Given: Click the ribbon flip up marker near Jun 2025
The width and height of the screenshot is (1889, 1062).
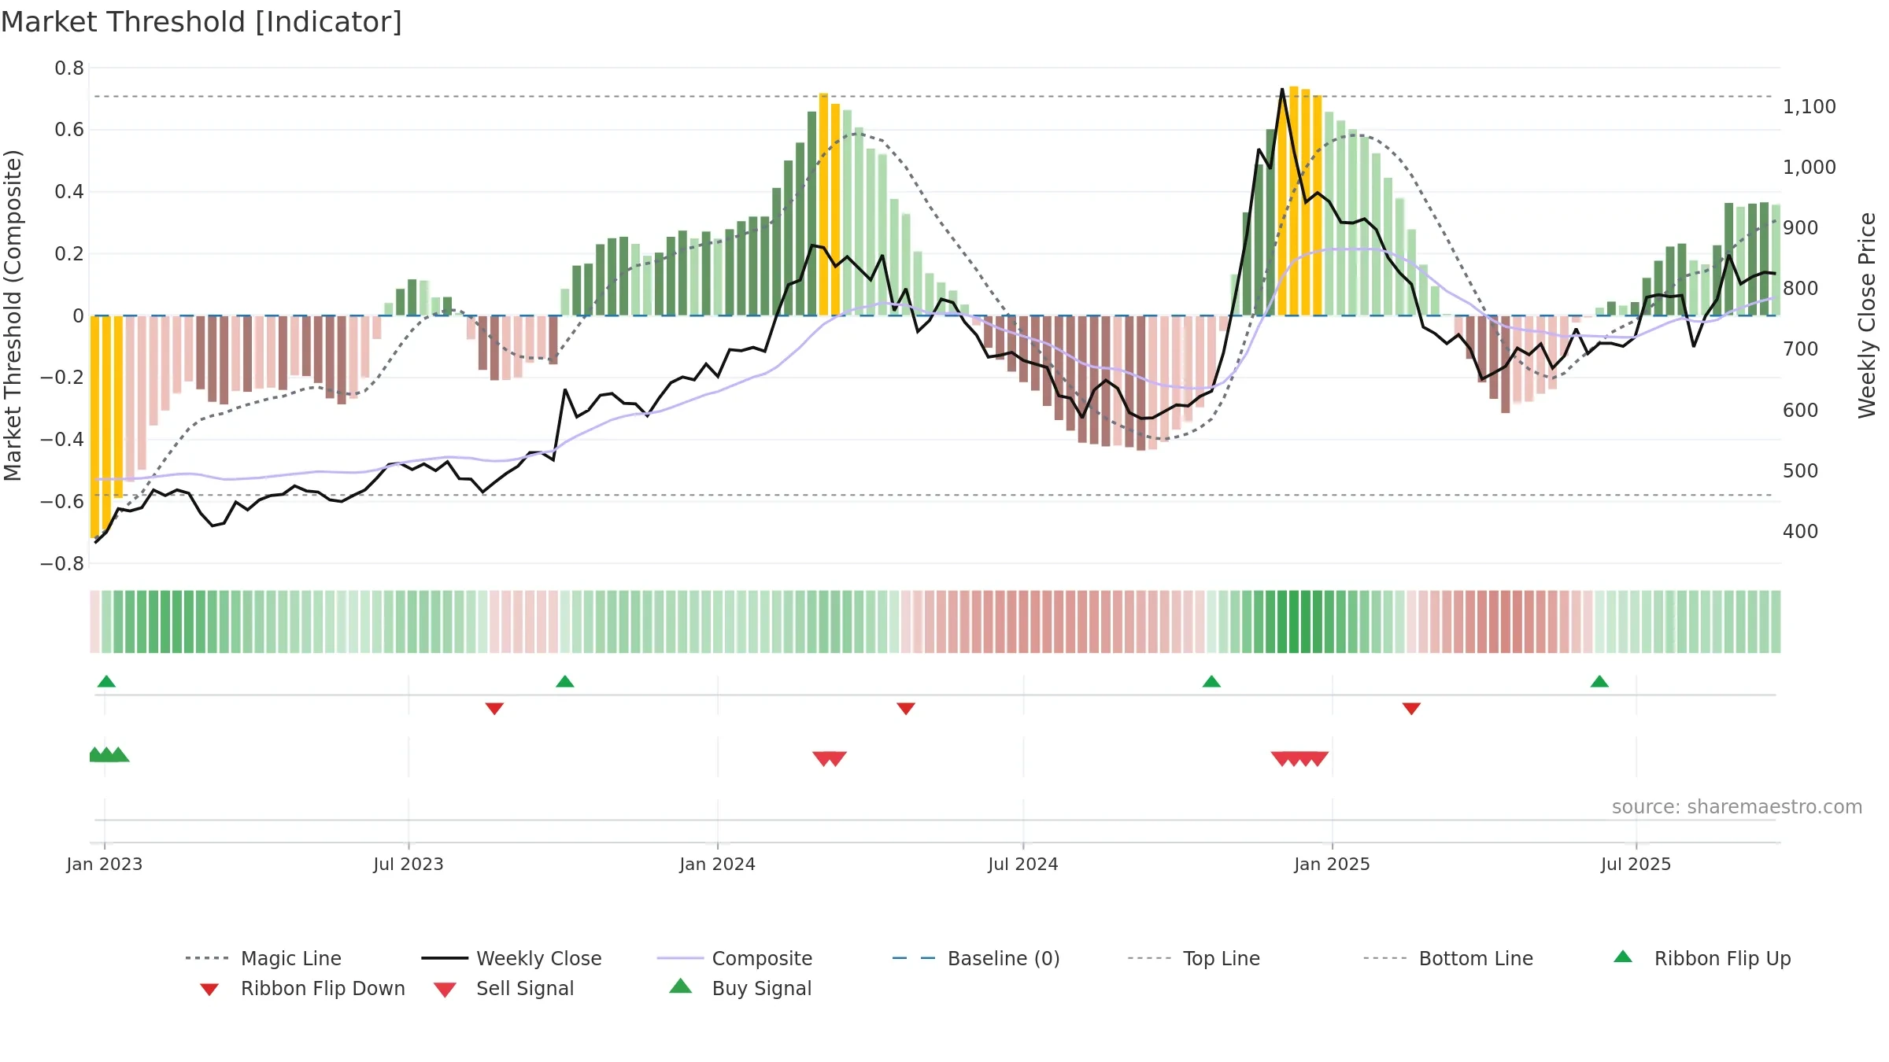Looking at the screenshot, I should tap(1599, 681).
